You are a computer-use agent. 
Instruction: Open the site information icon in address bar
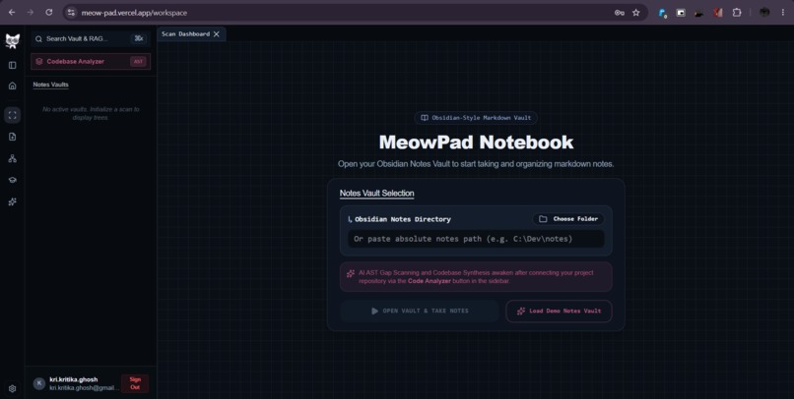click(x=71, y=13)
